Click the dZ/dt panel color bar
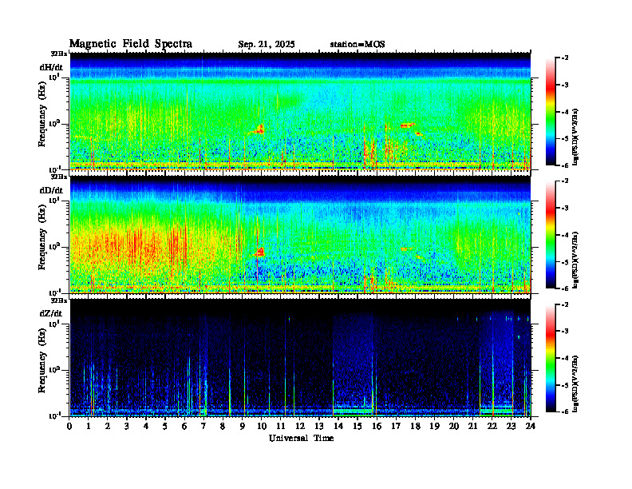632x489 pixels. click(551, 358)
